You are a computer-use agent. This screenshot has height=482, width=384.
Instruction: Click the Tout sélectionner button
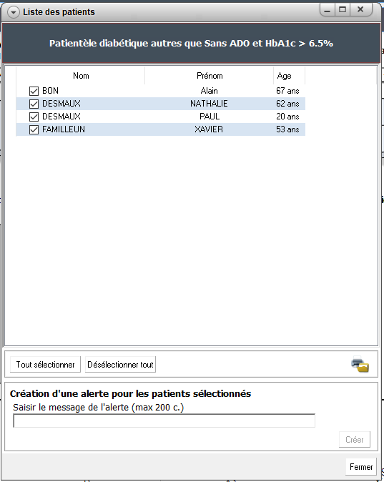(45, 365)
